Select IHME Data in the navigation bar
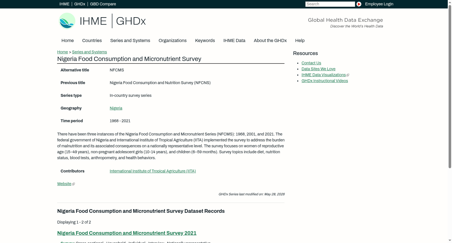The height and width of the screenshot is (243, 452). 234,41
